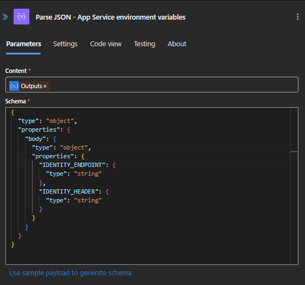Open the Code view tab
The image size is (305, 285).
tap(105, 44)
